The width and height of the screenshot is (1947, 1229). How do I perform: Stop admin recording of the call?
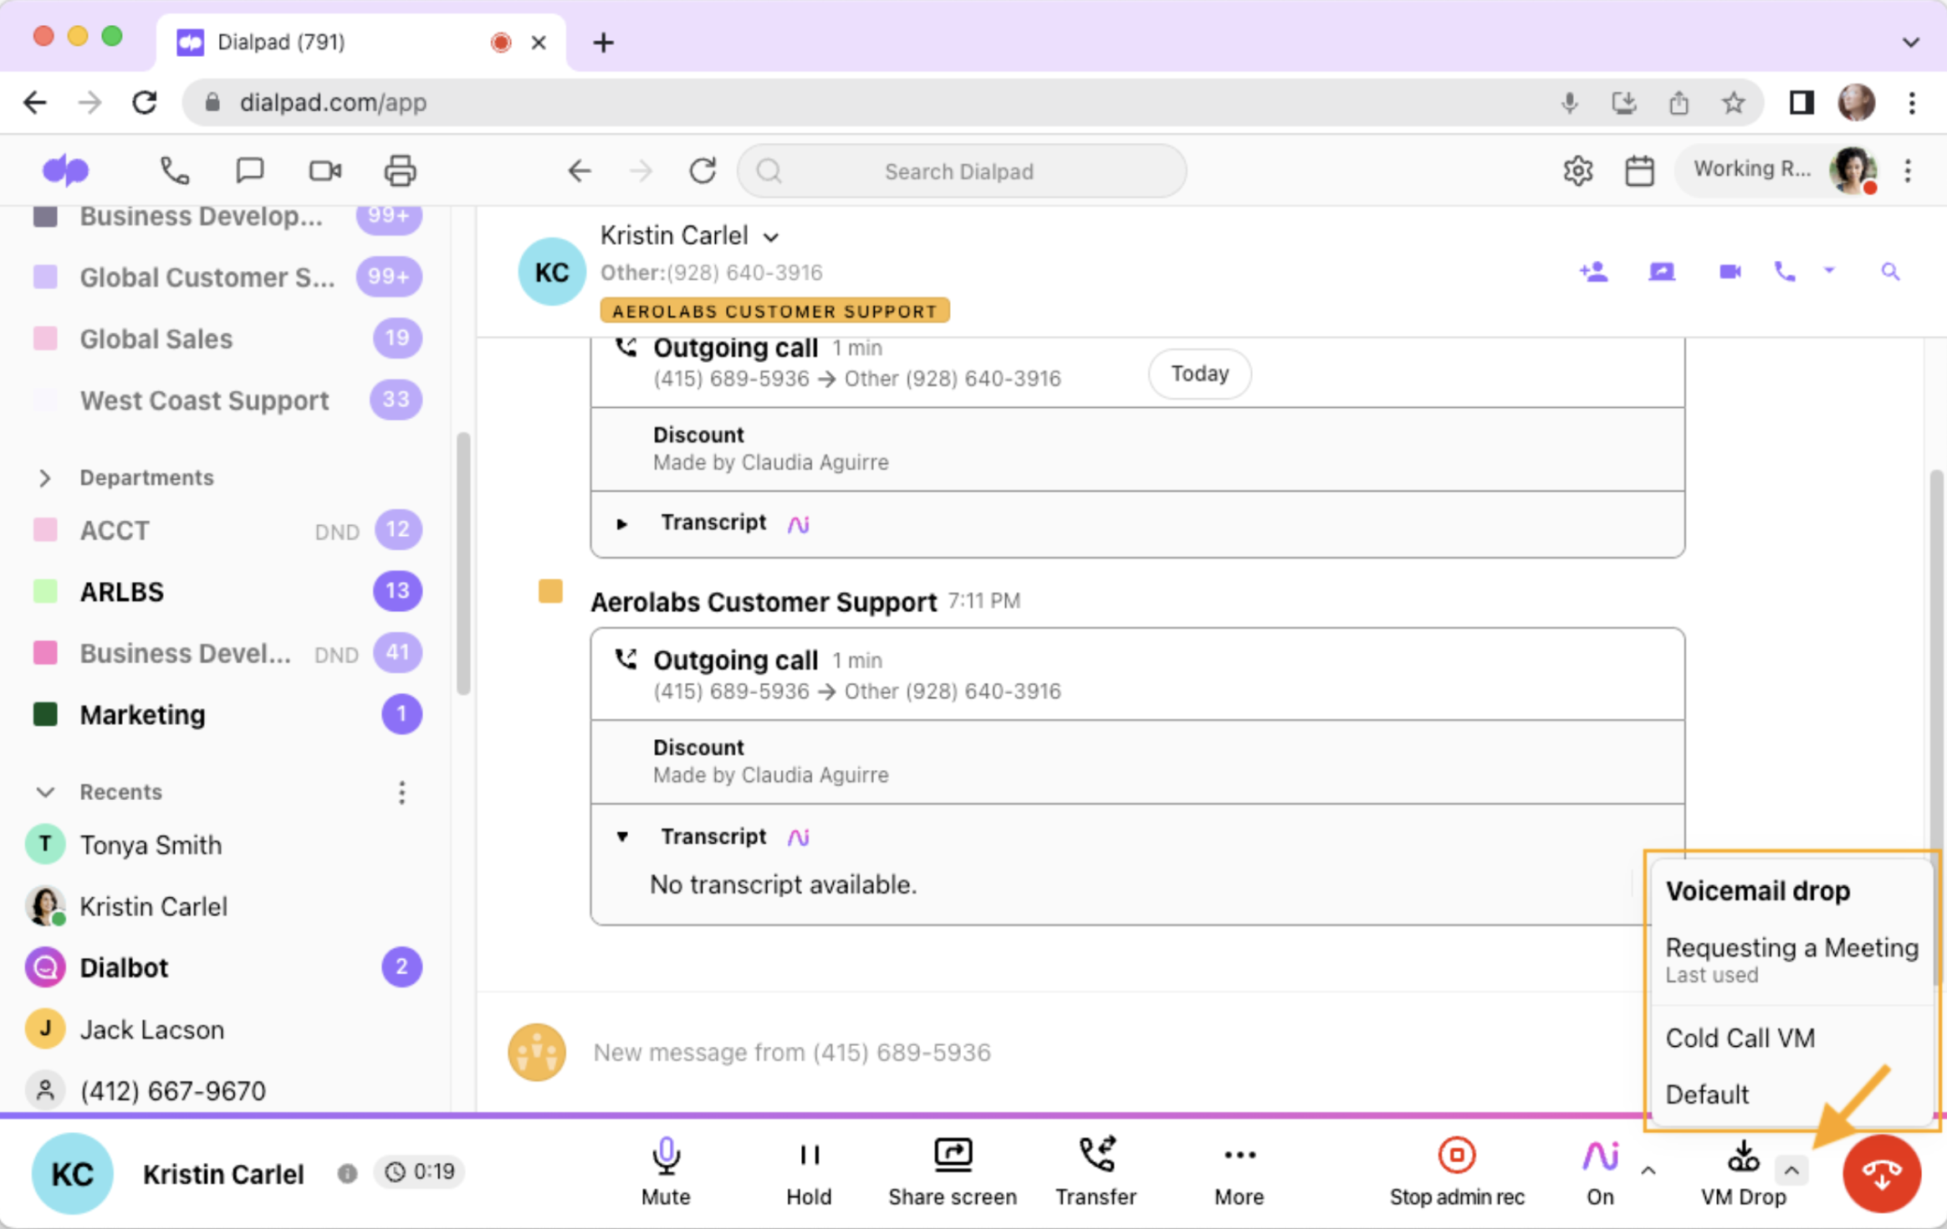click(1455, 1170)
